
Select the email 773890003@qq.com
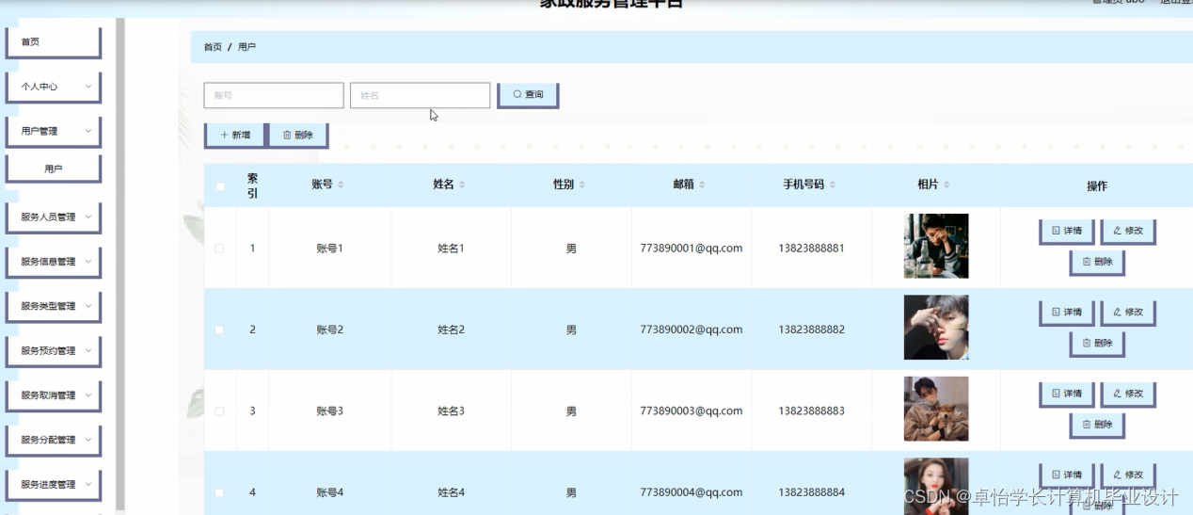pyautogui.click(x=692, y=411)
